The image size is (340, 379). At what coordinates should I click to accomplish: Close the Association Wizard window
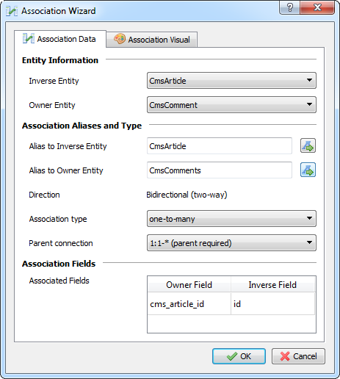point(317,7)
